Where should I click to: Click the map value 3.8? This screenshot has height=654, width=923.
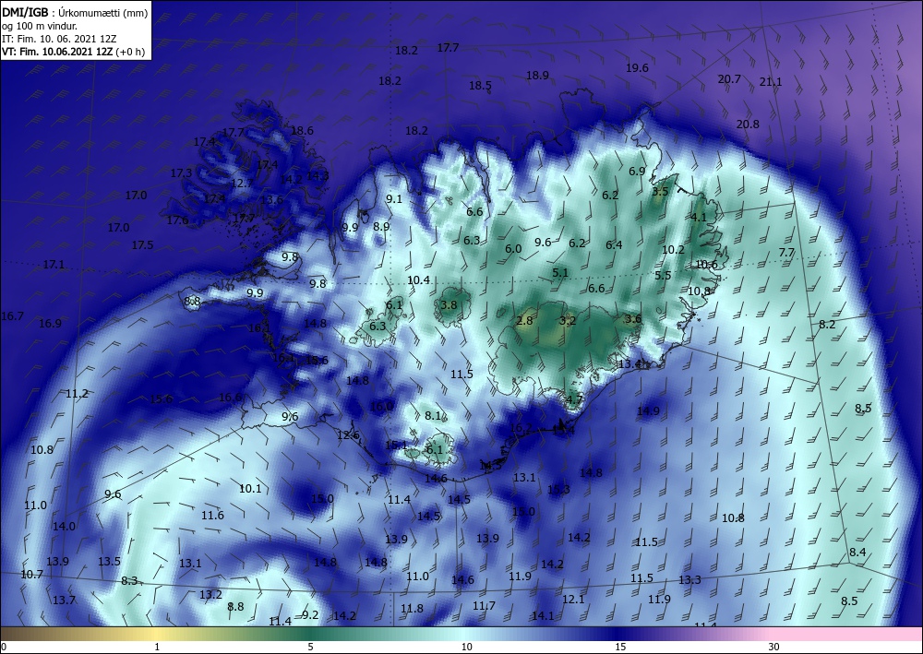pos(449,304)
